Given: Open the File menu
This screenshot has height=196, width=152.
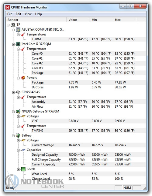Looking at the screenshot, I should coord(10,14).
